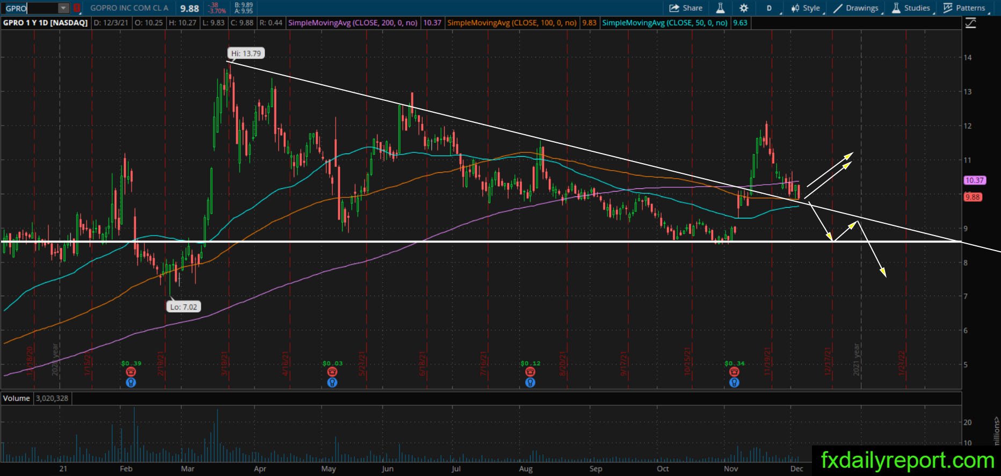Image resolution: width=1001 pixels, height=476 pixels.
Task: Click the volume value 3,020,328
Action: [52, 398]
